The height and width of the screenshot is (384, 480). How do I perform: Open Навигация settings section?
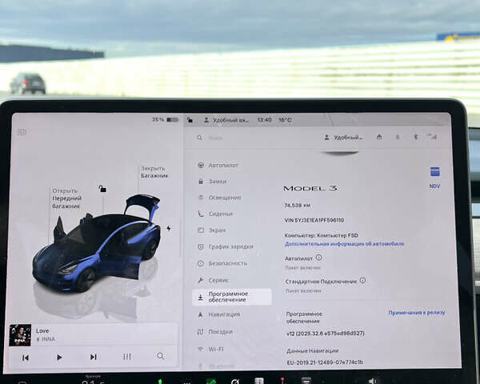pos(223,314)
